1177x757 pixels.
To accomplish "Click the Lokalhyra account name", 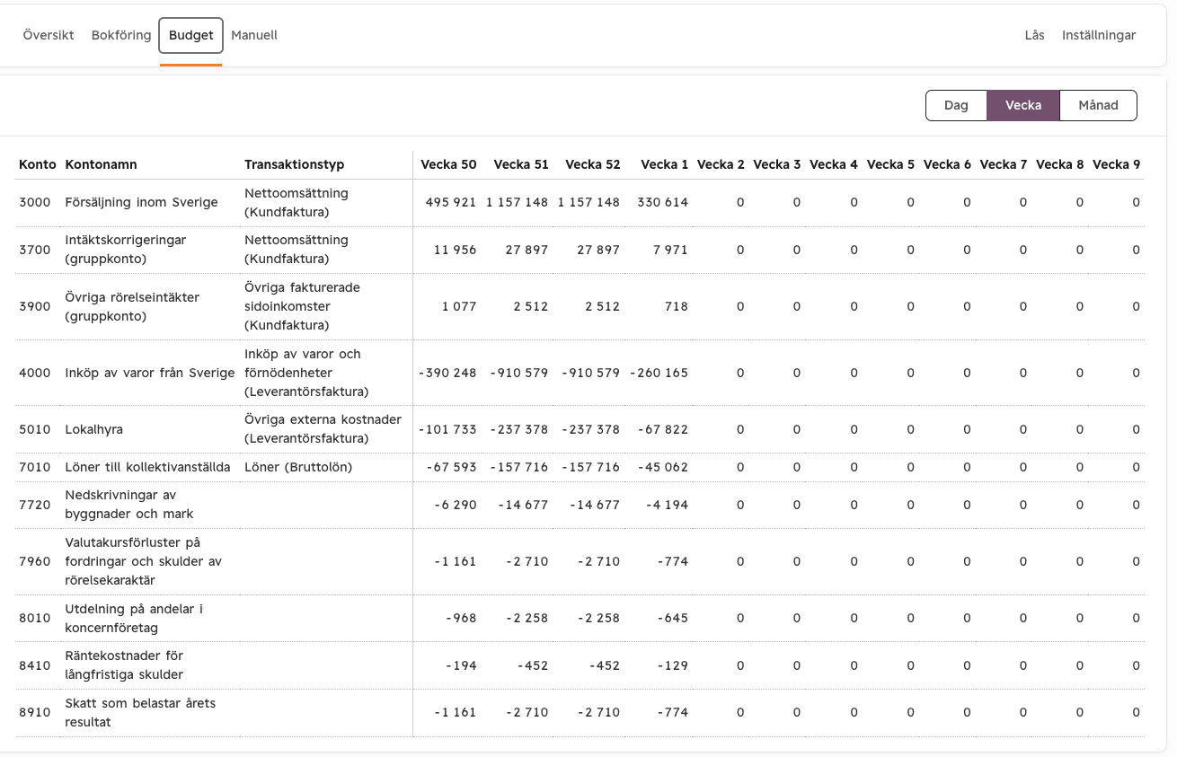I will click(x=94, y=429).
